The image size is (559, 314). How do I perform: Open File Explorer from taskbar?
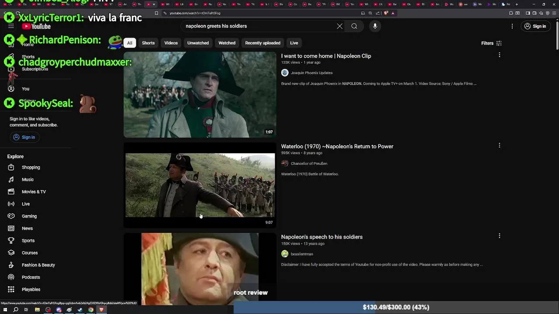coord(37,310)
